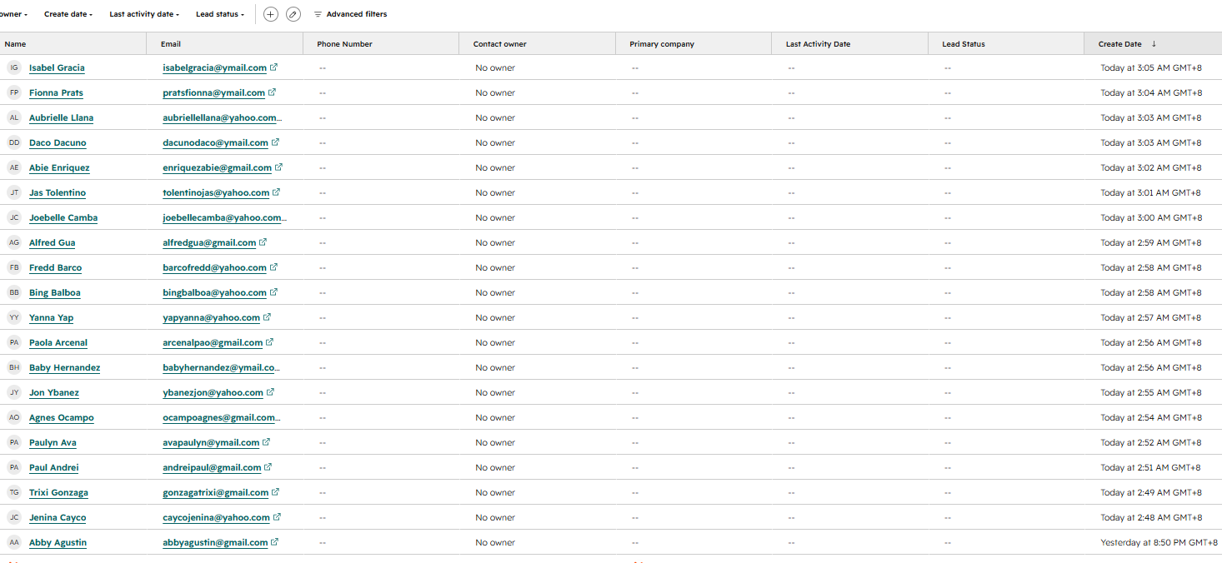The width and height of the screenshot is (1222, 563).
Task: Open Daco Dacuno contact record
Action: tap(58, 142)
